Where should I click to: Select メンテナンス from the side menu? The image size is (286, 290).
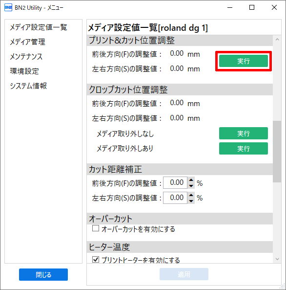pyautogui.click(x=26, y=56)
